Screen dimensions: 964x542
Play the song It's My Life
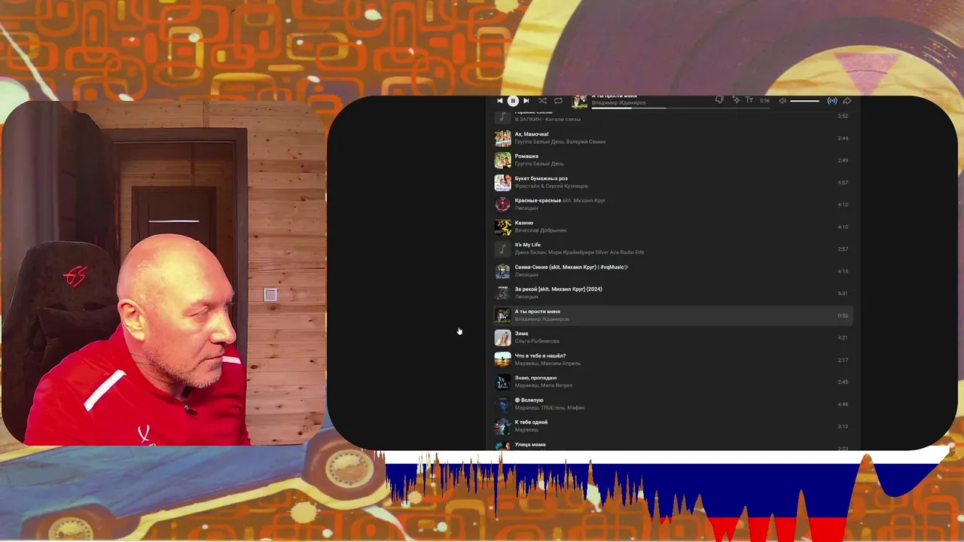pyautogui.click(x=528, y=245)
